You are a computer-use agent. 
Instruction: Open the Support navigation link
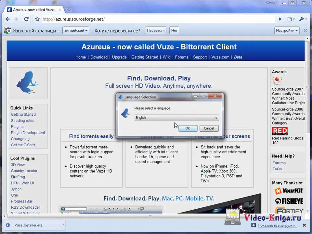(200, 57)
